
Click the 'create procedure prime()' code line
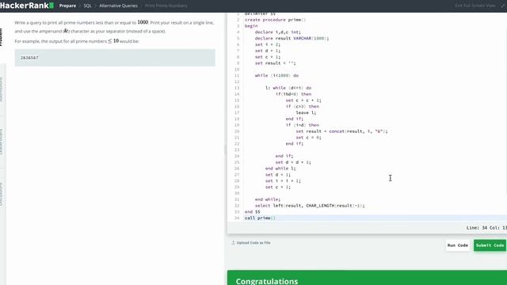click(x=275, y=20)
